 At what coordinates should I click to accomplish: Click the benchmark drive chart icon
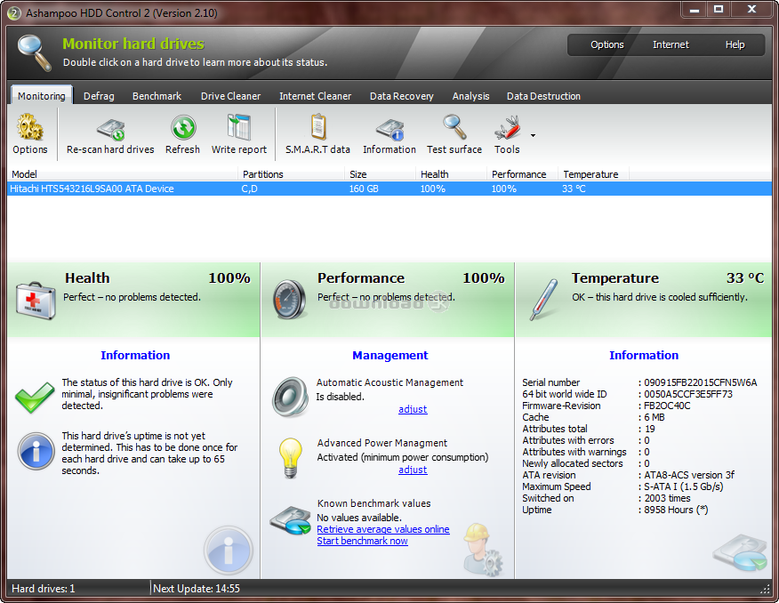pyautogui.click(x=291, y=520)
